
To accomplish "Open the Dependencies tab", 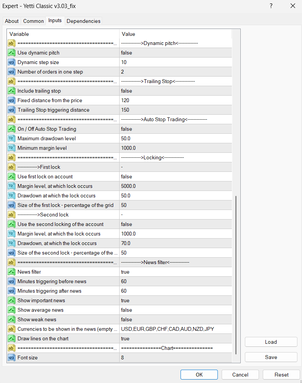I will click(x=83, y=21).
